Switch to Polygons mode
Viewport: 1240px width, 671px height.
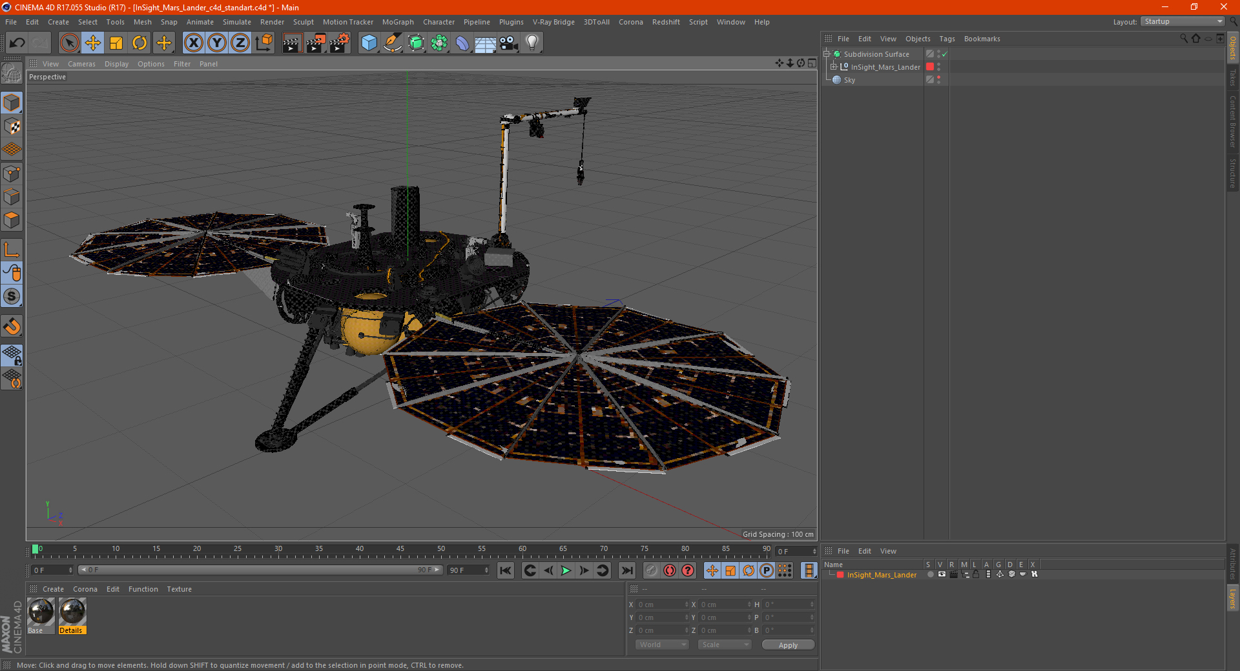(x=12, y=220)
